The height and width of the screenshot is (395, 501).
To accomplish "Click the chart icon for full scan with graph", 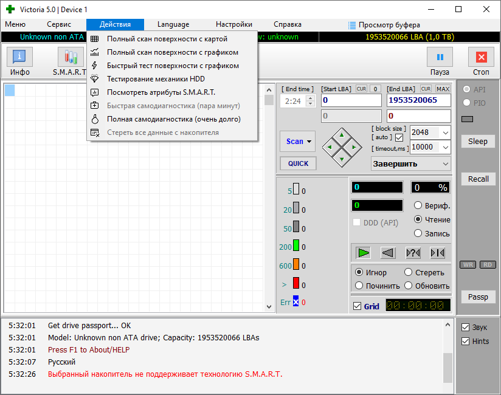I will (x=95, y=52).
